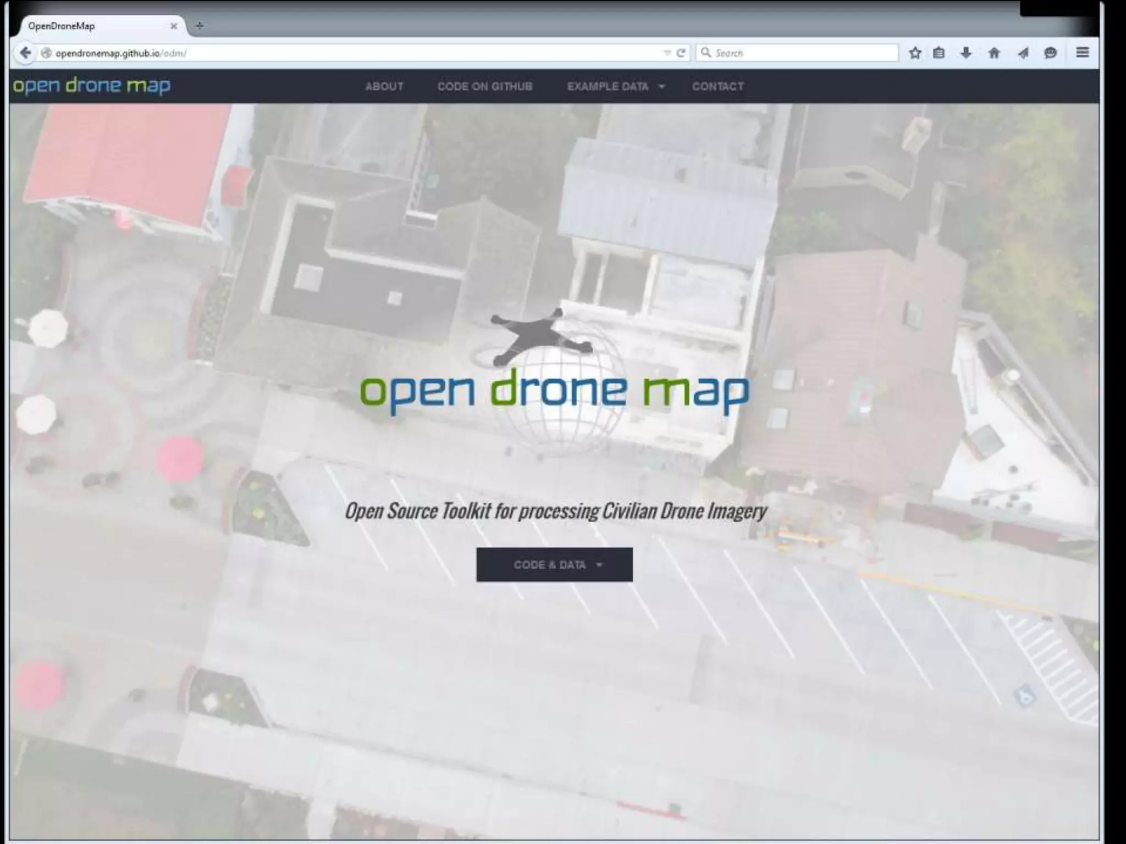The height and width of the screenshot is (844, 1126).
Task: Expand URL bar history dropdown arrow
Action: pyautogui.click(x=667, y=53)
